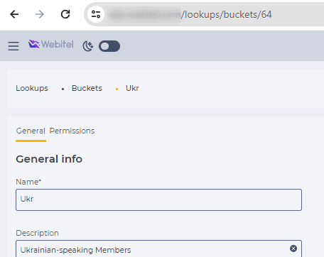Click the Webitel logo
324x257 pixels.
(x=51, y=44)
